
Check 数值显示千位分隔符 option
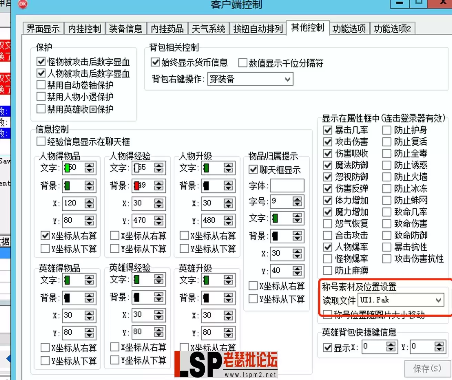[x=243, y=63]
